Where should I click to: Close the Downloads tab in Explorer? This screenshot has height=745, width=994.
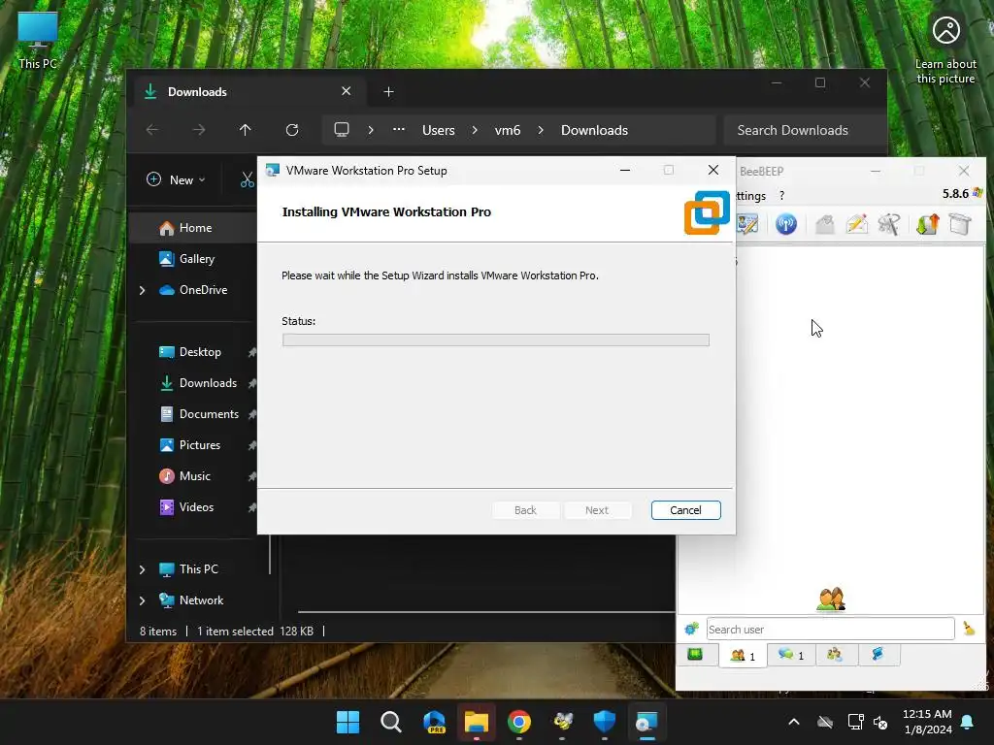347,91
